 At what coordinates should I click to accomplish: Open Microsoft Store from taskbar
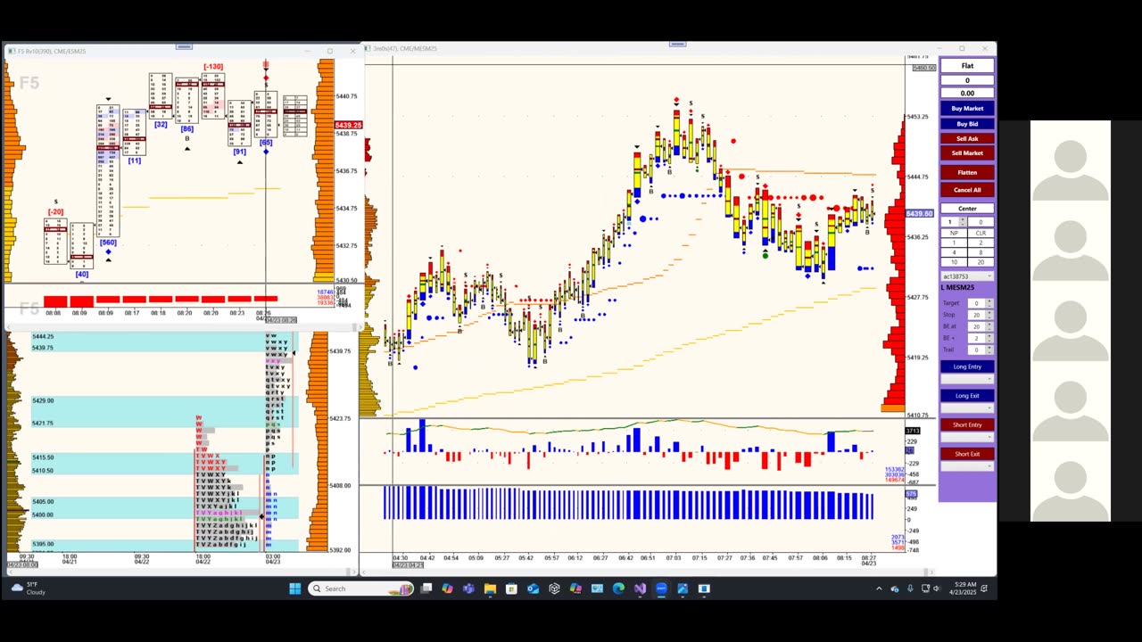pos(511,588)
